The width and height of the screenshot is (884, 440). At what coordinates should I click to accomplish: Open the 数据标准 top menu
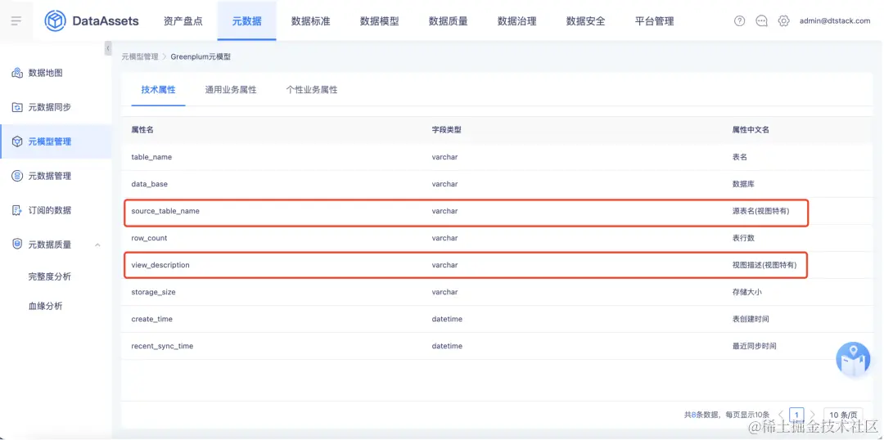(311, 21)
